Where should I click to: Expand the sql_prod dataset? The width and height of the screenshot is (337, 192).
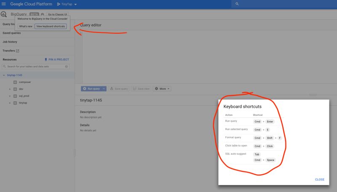point(10,96)
